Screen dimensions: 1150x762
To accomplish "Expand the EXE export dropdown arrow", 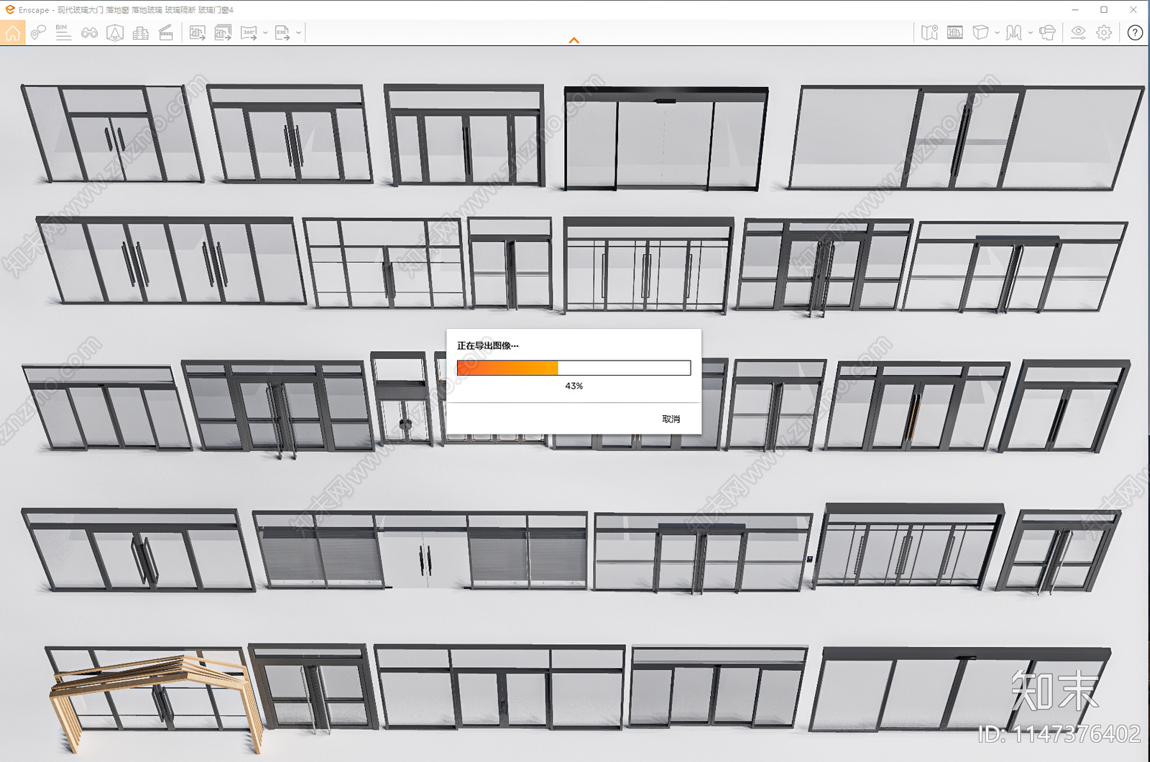I will pyautogui.click(x=298, y=33).
